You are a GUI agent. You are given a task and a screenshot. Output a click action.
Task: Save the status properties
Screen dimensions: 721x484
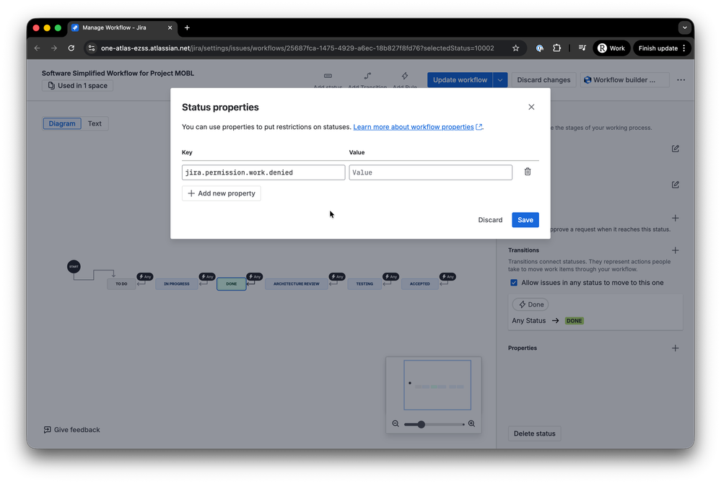(525, 220)
